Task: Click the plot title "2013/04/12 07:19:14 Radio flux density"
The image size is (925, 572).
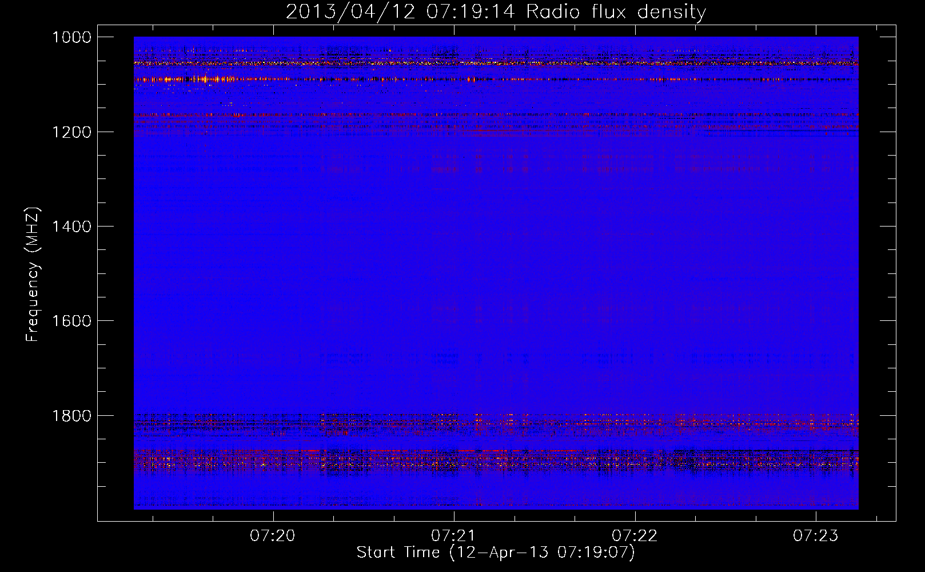Action: (496, 11)
